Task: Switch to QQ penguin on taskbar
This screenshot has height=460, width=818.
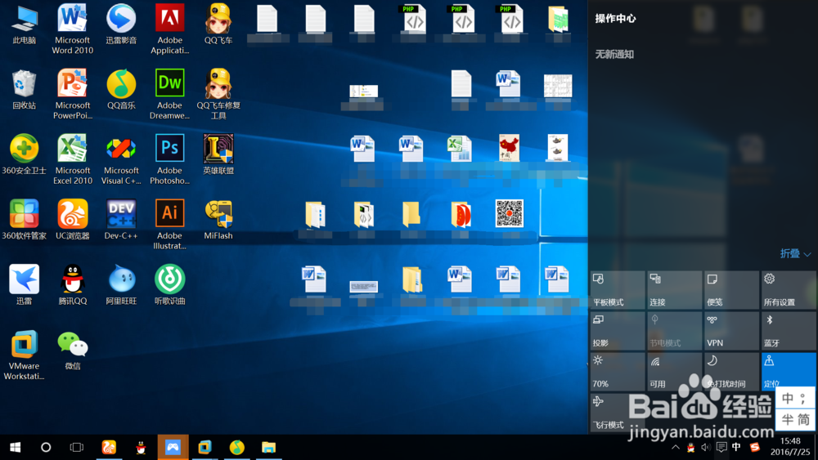Action: 141,447
